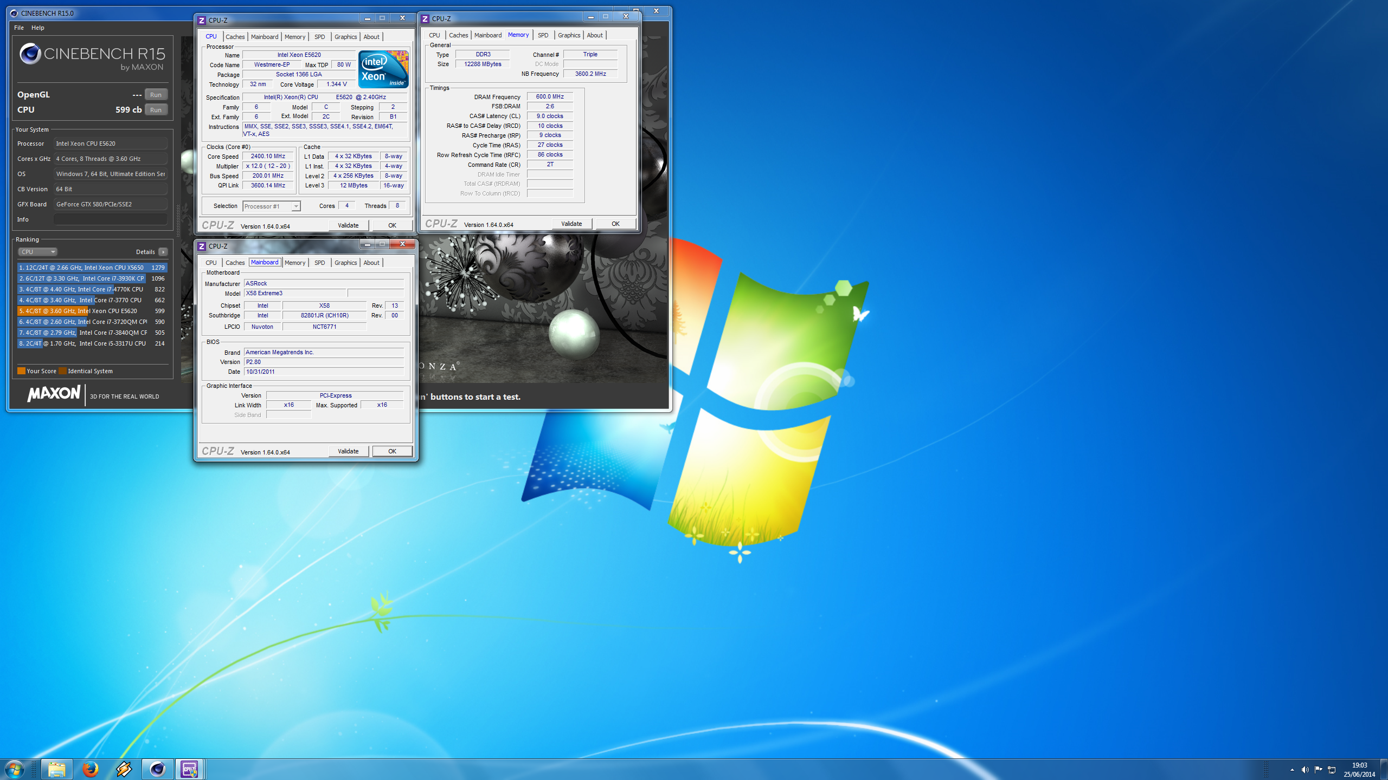Click Validate in the mainboard CPU-Z window
The height and width of the screenshot is (780, 1388).
348,451
